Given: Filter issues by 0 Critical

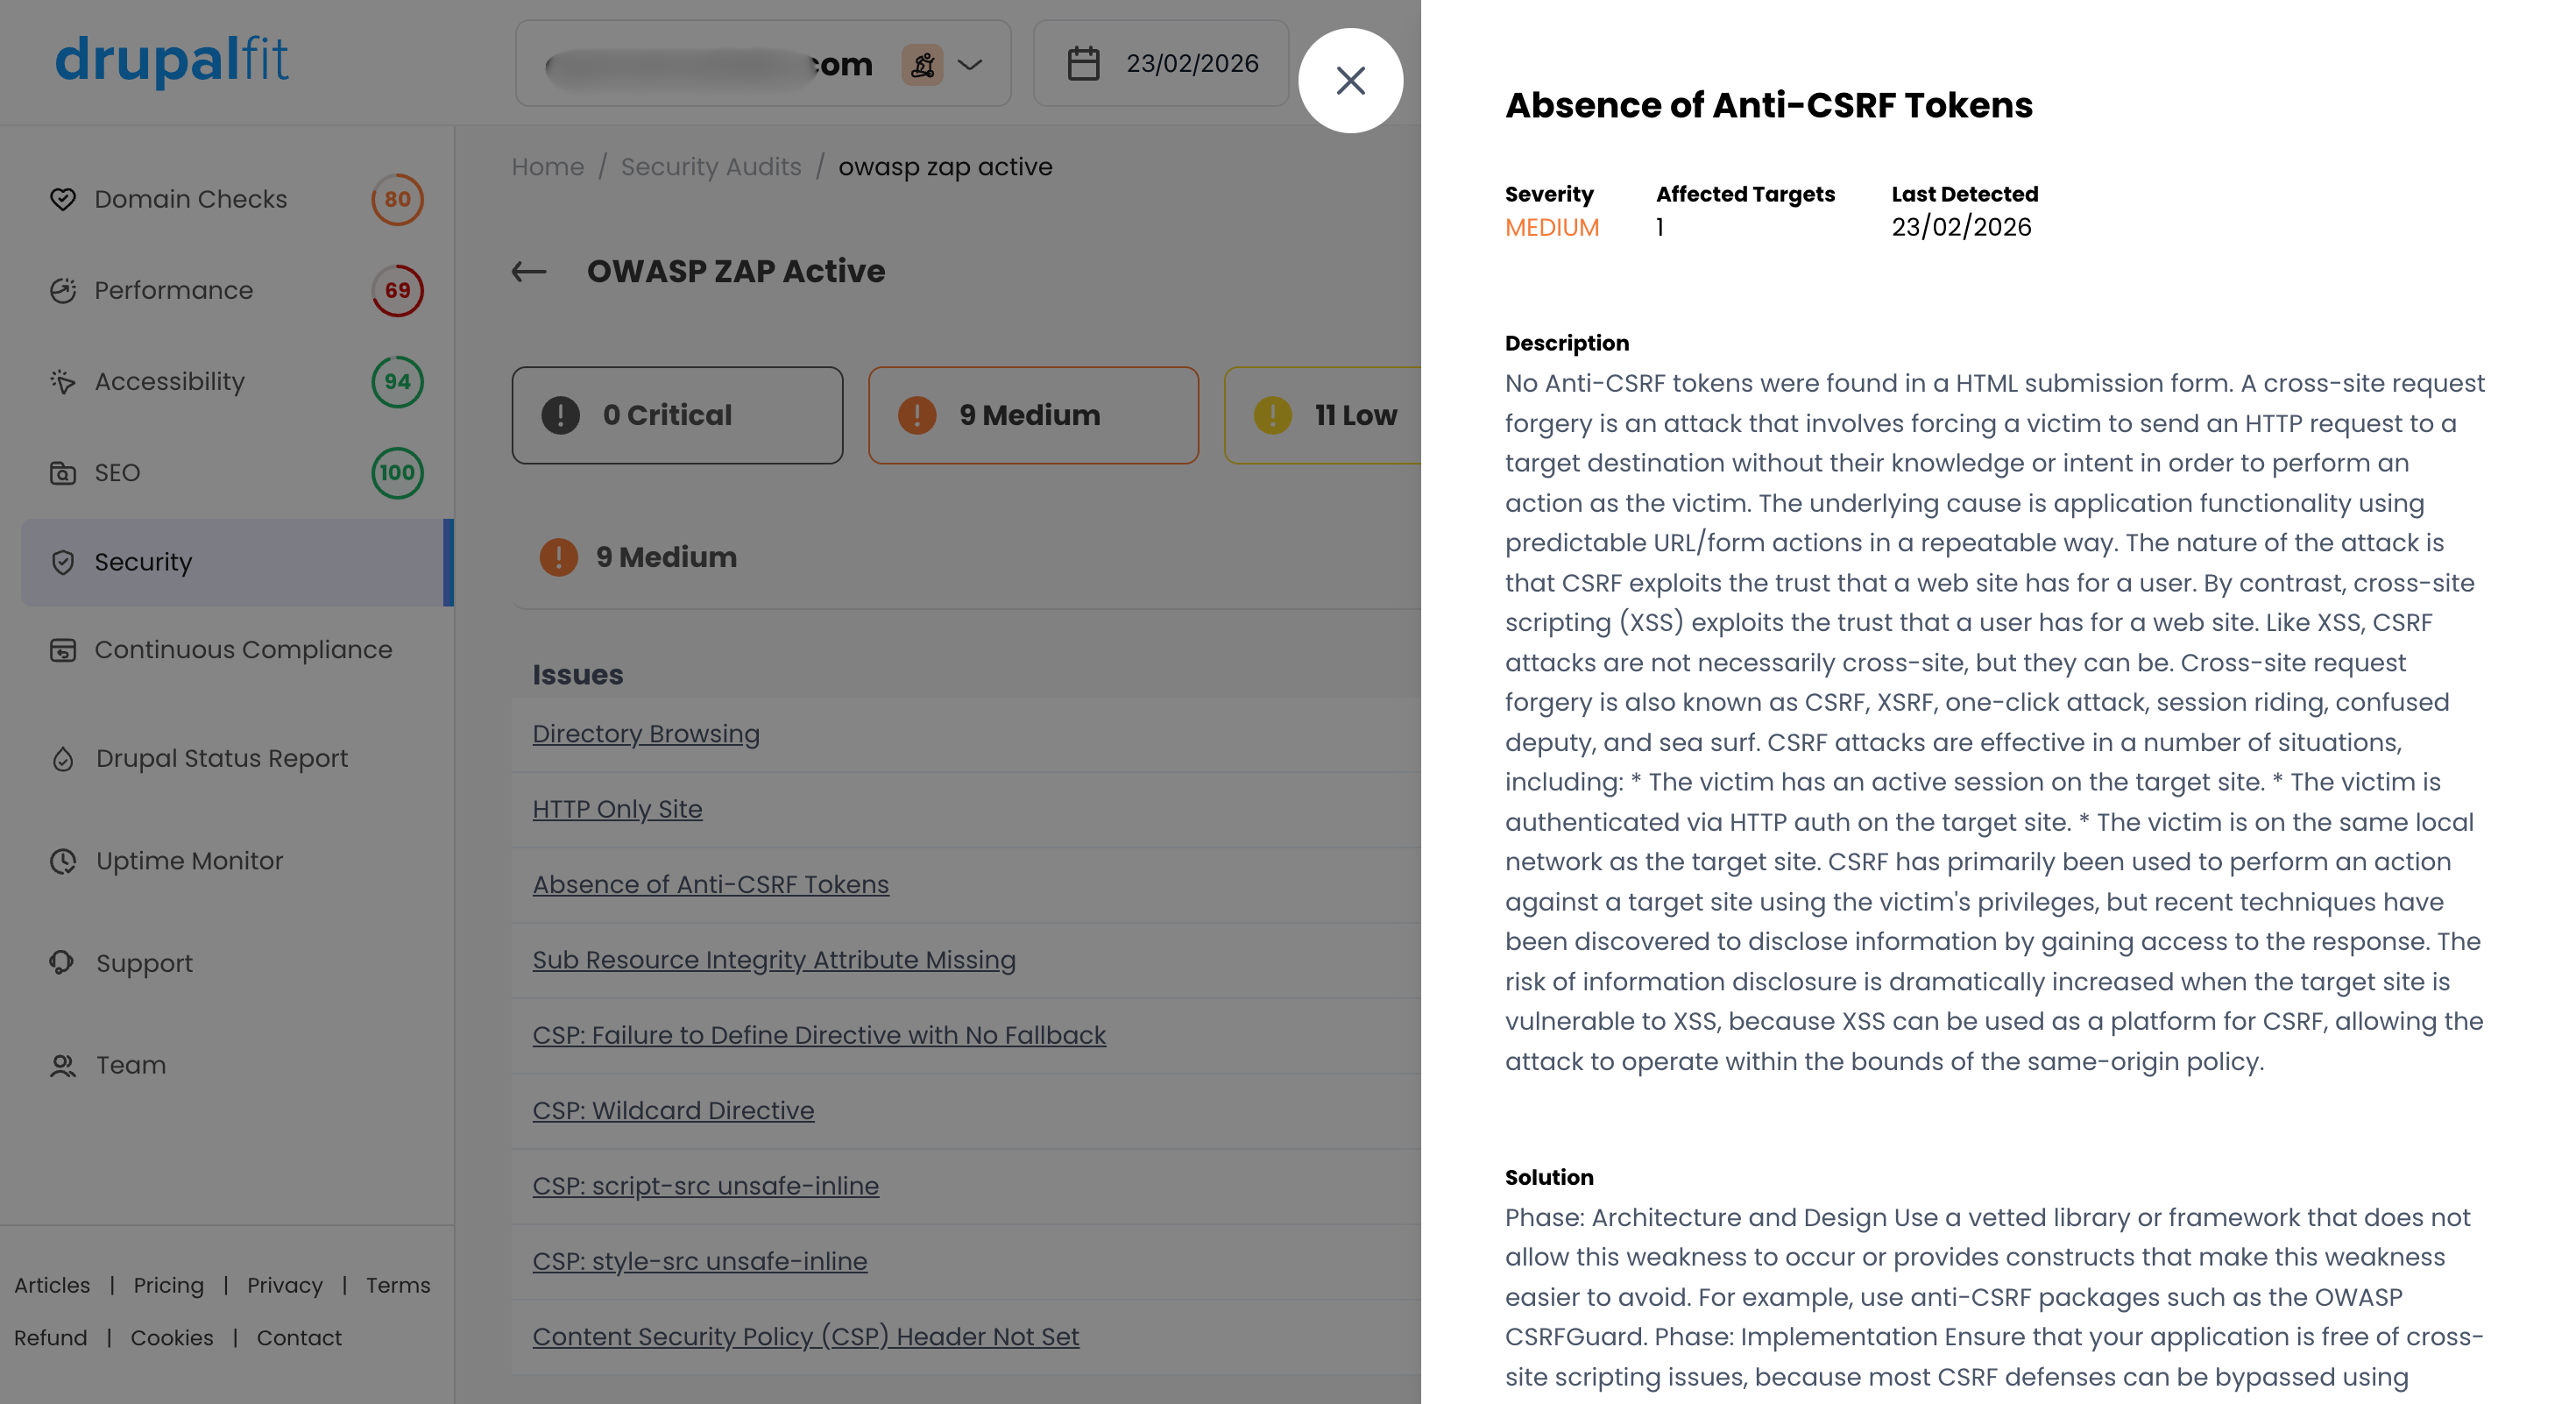Looking at the screenshot, I should 677,415.
